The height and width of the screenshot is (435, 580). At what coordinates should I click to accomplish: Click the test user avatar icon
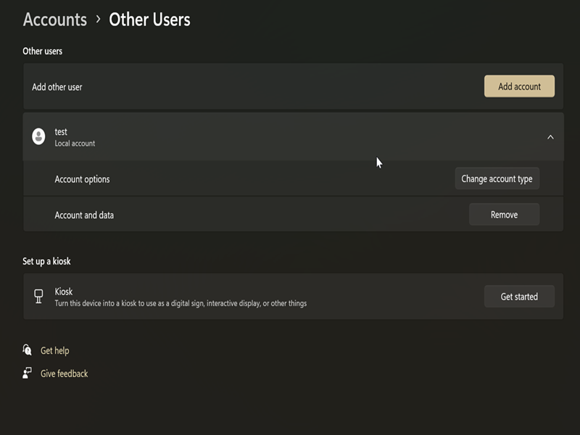[38, 136]
